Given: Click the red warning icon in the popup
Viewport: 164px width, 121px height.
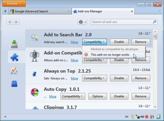Looking at the screenshot, I should point(86,54).
